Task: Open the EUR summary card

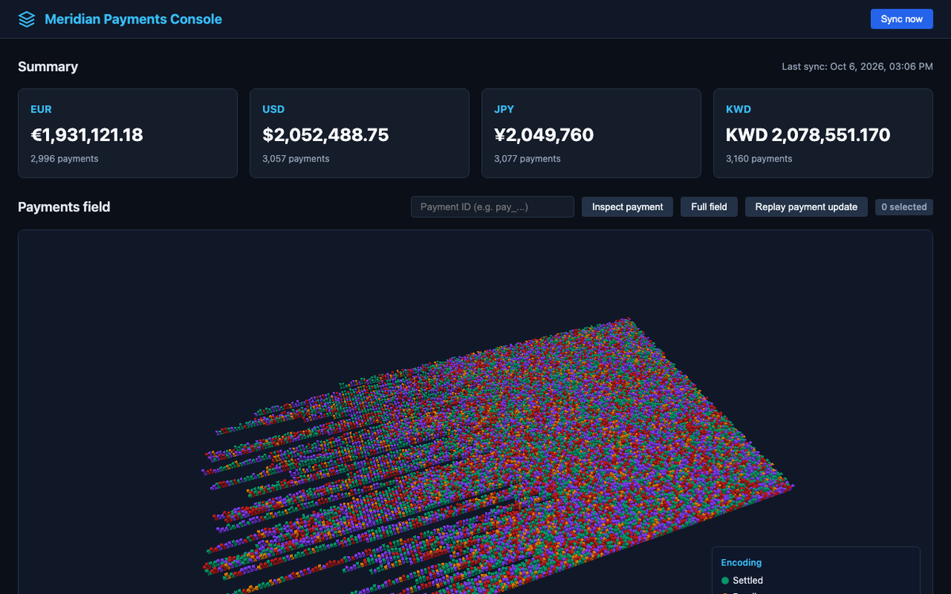Action: pyautogui.click(x=128, y=133)
